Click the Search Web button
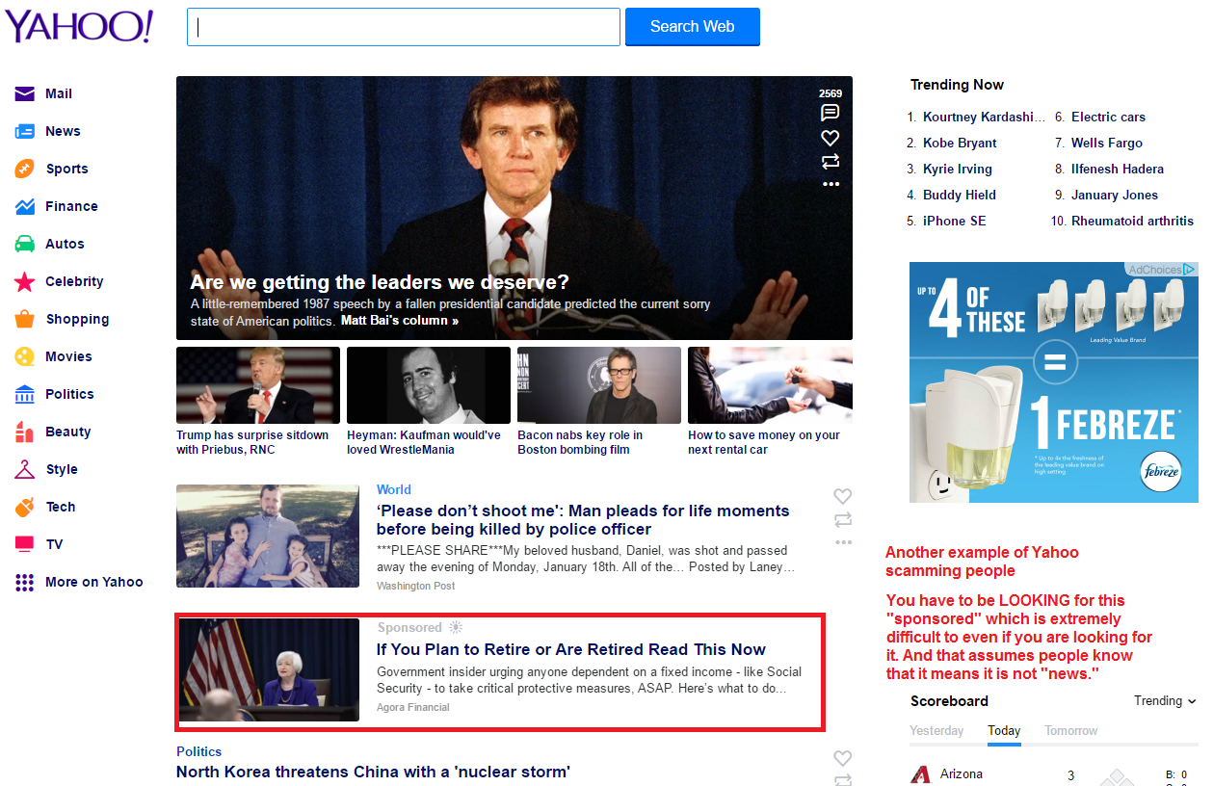Viewport: 1213px width, 786px height. coord(693,27)
